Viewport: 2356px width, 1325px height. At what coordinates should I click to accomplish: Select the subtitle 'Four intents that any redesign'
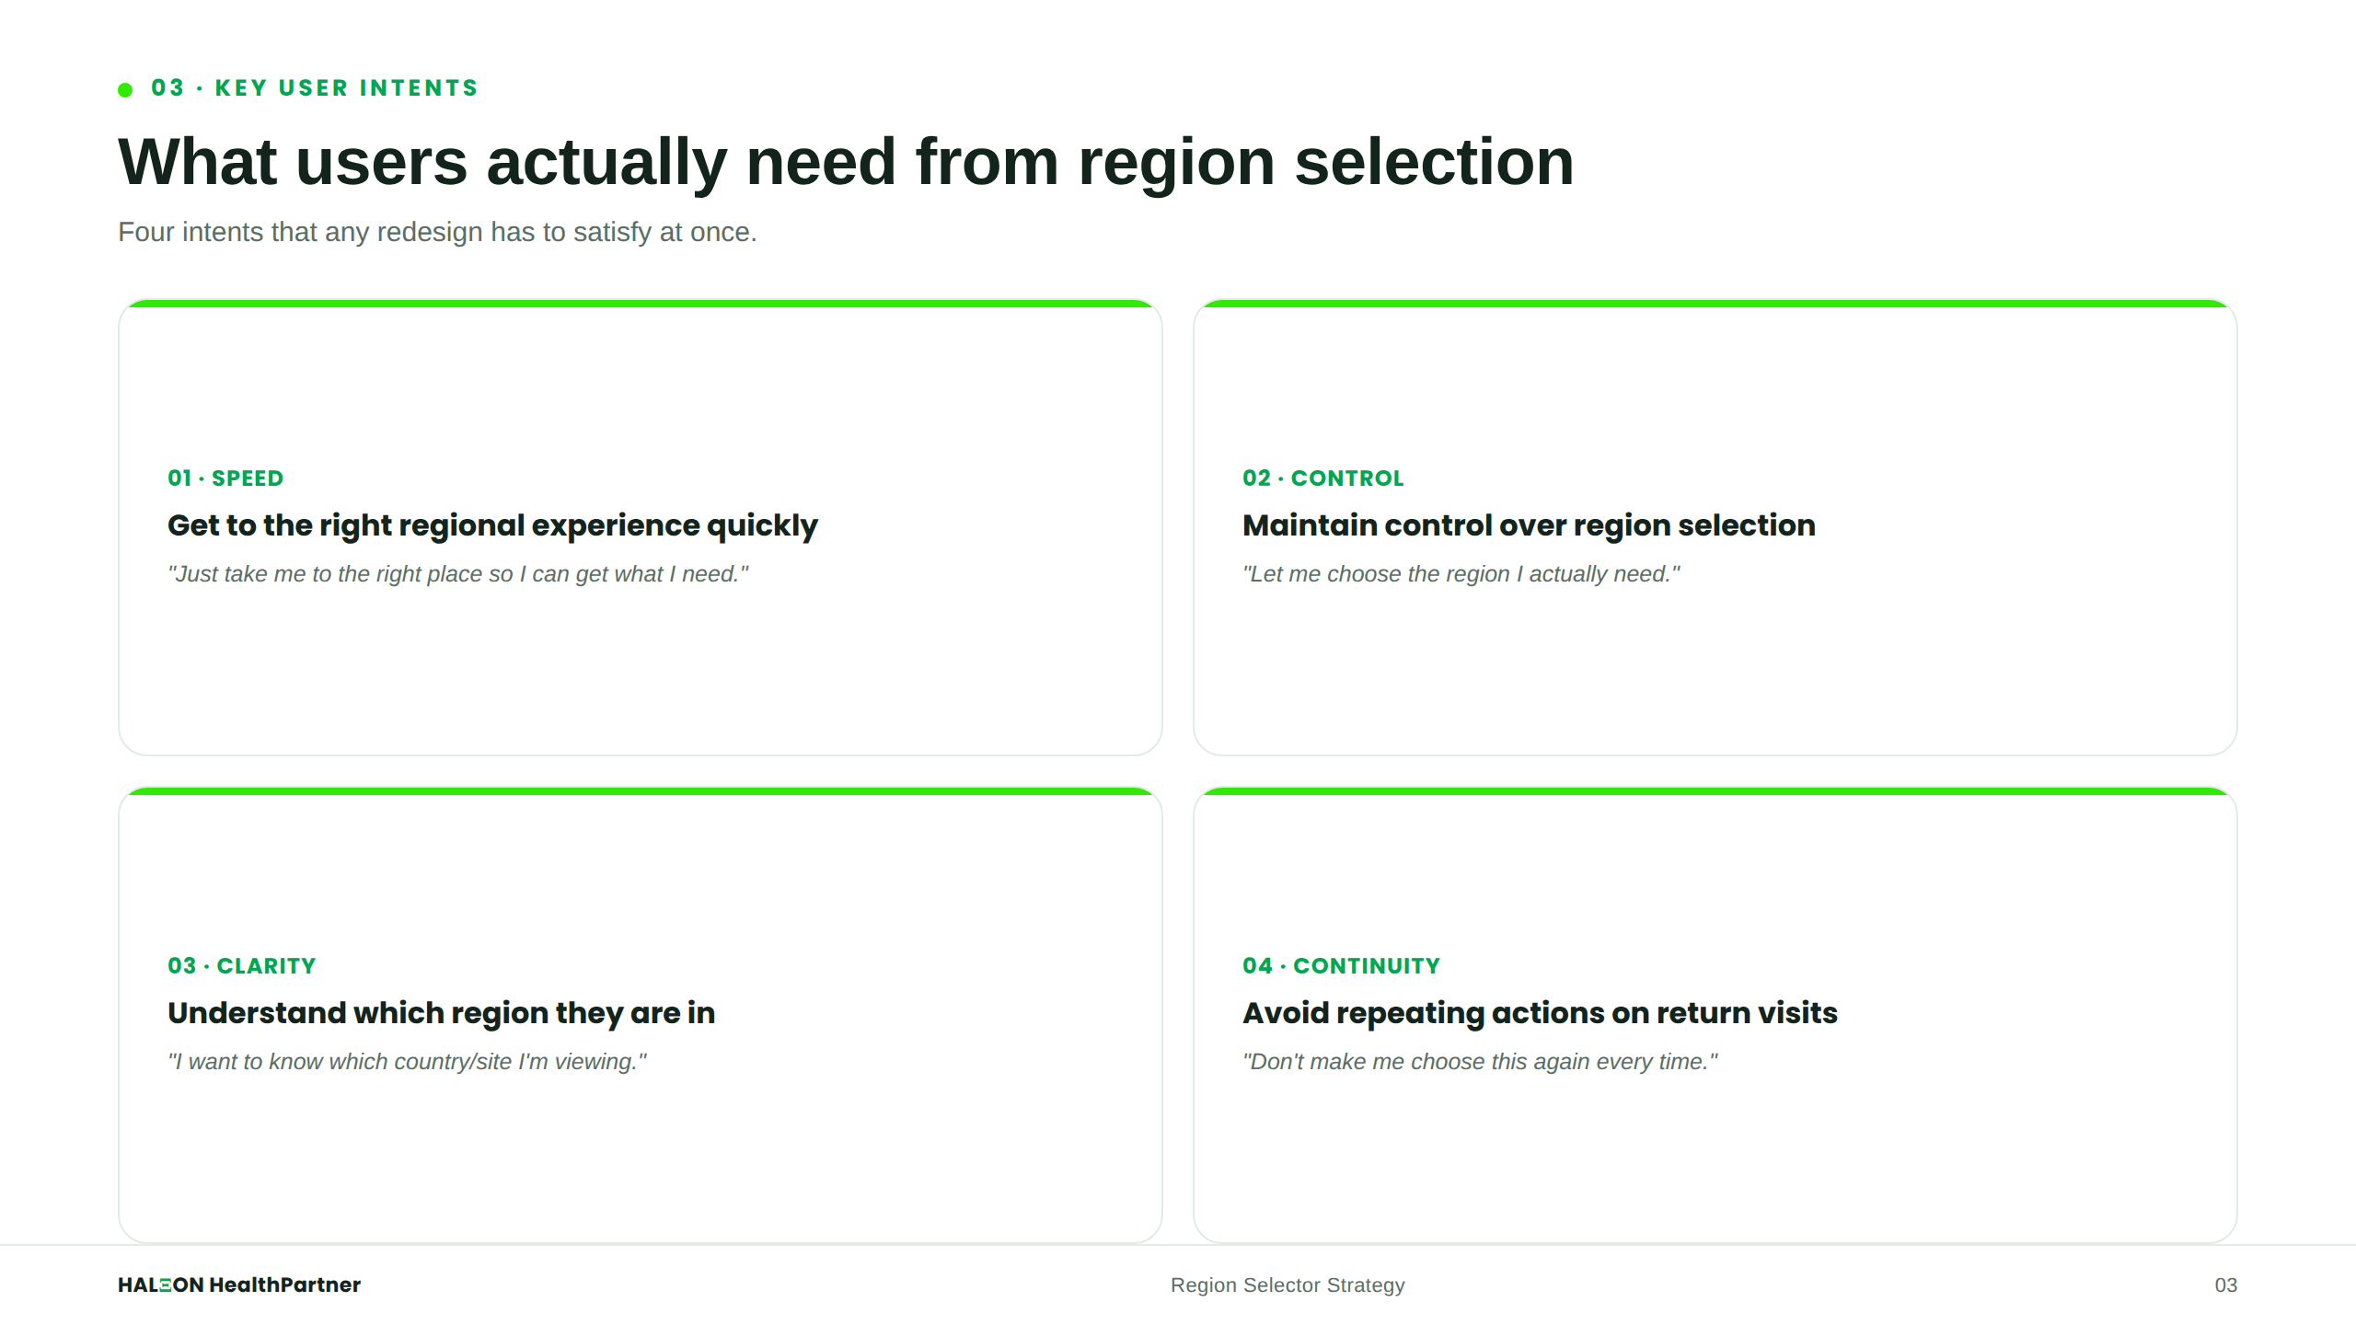point(437,232)
